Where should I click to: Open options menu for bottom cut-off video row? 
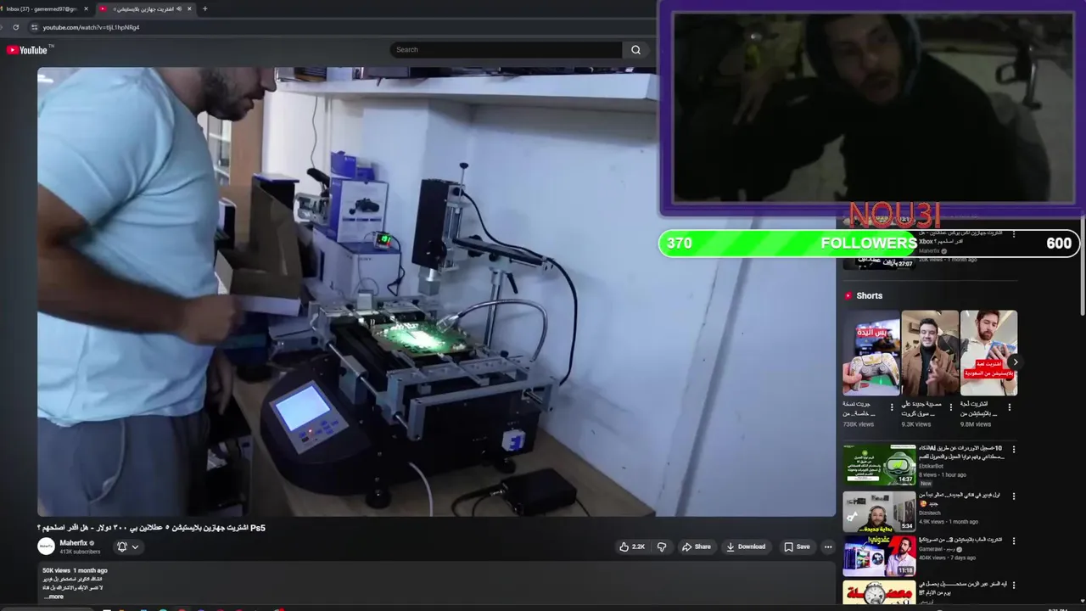(x=1013, y=586)
